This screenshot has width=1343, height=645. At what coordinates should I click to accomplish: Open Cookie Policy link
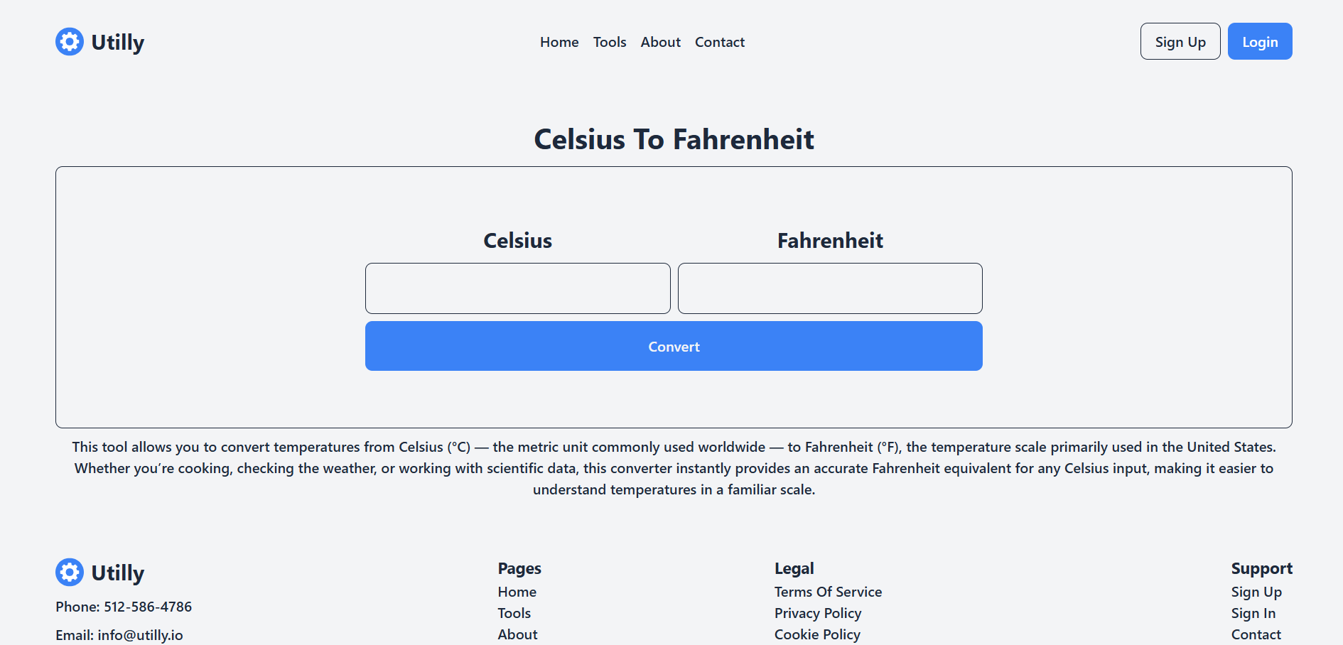[x=817, y=634]
